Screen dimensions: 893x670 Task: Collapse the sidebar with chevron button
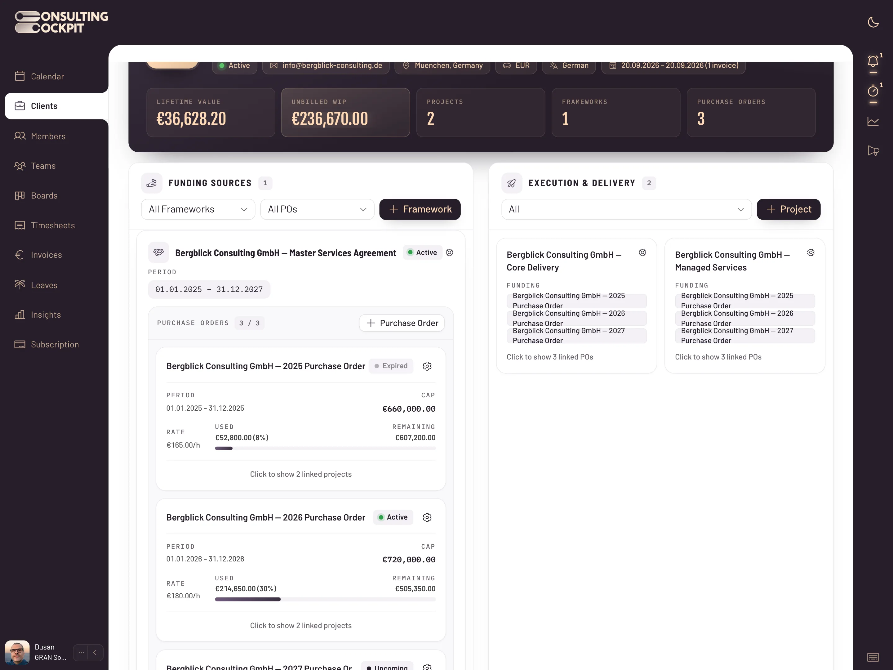pyautogui.click(x=95, y=652)
